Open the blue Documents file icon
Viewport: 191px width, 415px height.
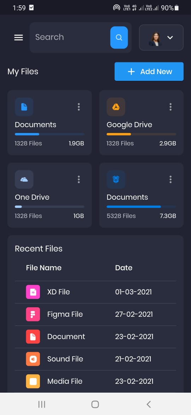point(24,107)
